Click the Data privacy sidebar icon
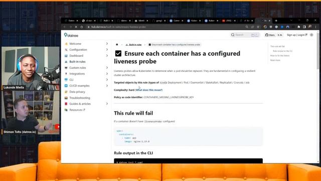Image resolution: width=321 pixels, height=181 pixels. (66, 92)
